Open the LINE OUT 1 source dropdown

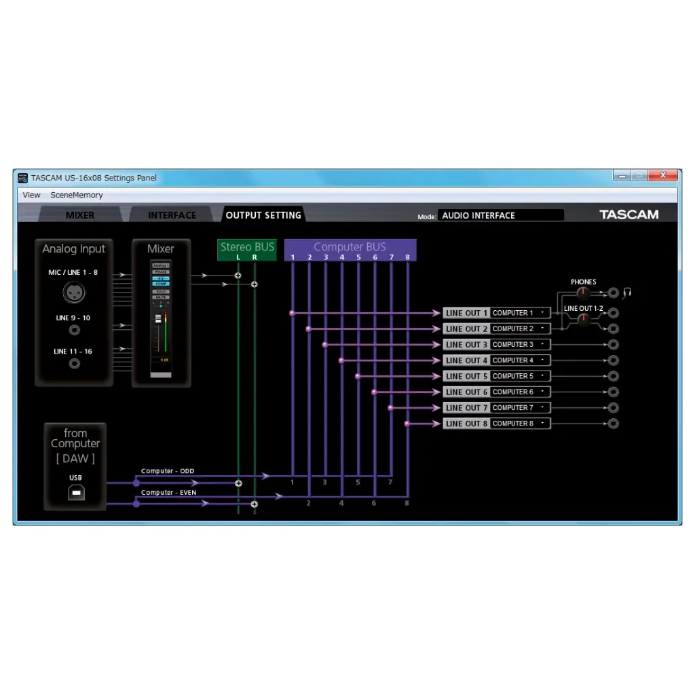click(x=520, y=313)
